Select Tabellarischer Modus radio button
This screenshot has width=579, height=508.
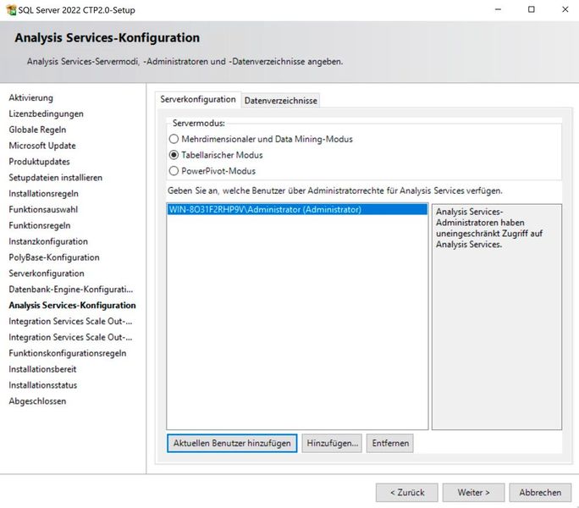click(x=174, y=155)
